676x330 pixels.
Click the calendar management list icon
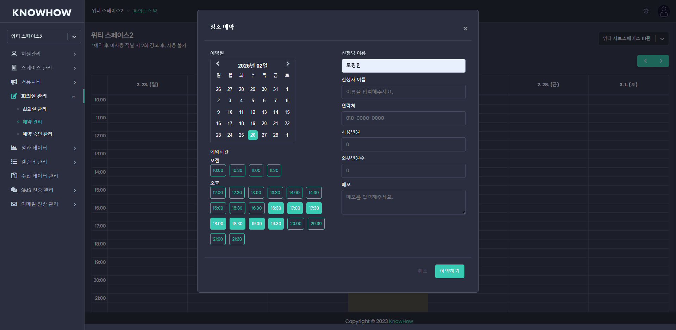click(x=14, y=162)
